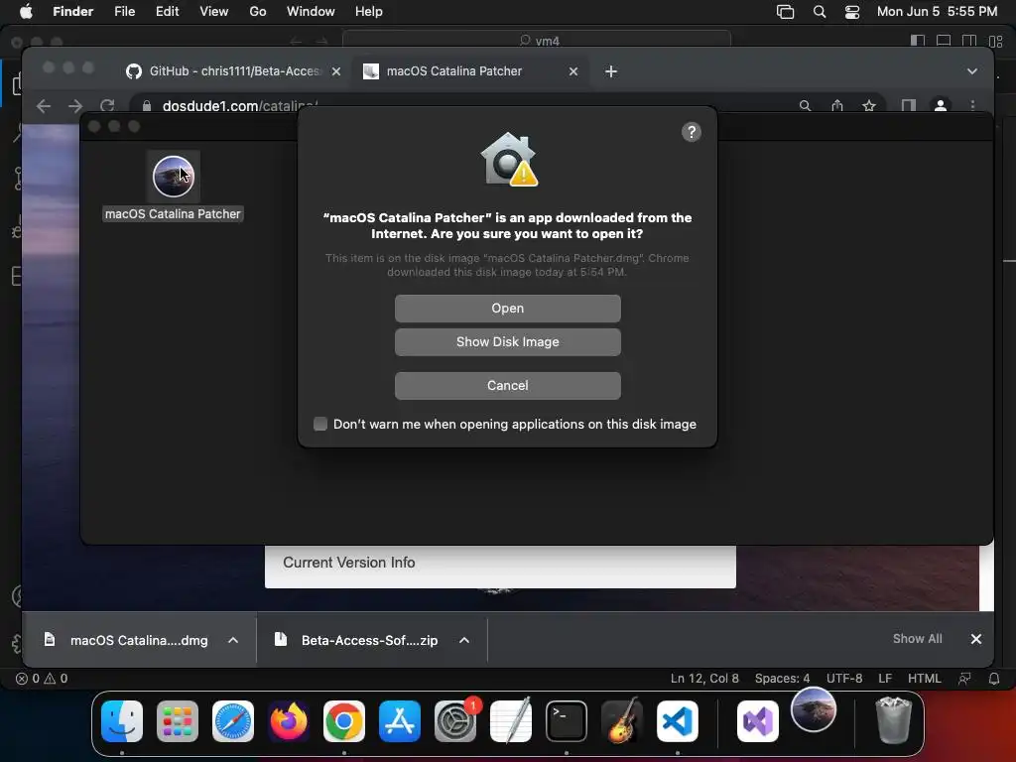
Task: Launch Firefox from the Dock
Action: 289,721
